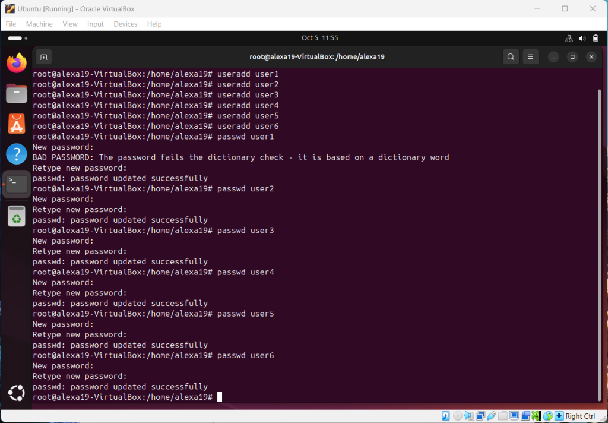Click the VirtualBox hard disk status icon
Image resolution: width=608 pixels, height=423 pixels.
[x=445, y=416]
